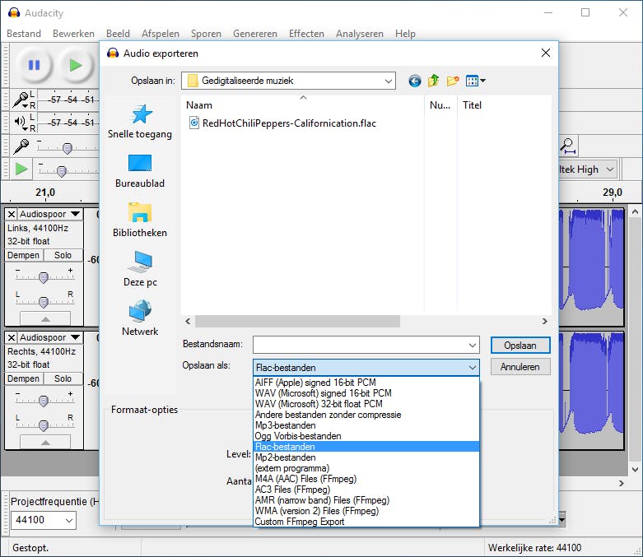The height and width of the screenshot is (557, 643).
Task: Click the large green Play button
Action: pyautogui.click(x=76, y=65)
